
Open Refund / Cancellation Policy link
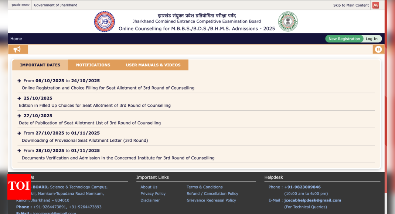tap(212, 194)
